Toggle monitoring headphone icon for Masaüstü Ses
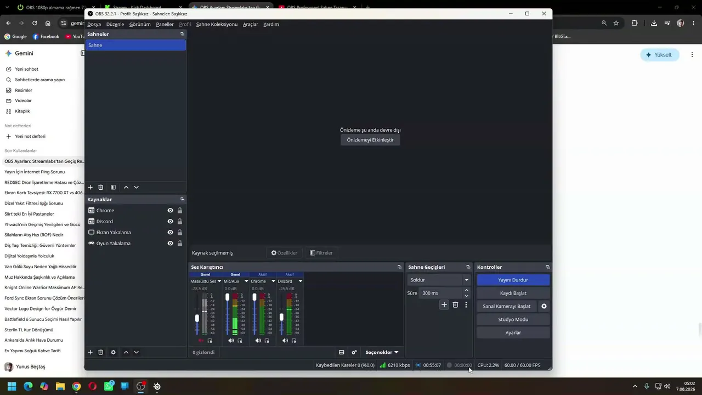Image resolution: width=702 pixels, height=395 pixels. (210, 341)
